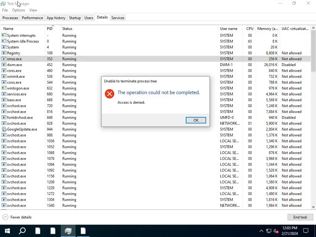Click the Task Manager taskbar icon

point(68,231)
